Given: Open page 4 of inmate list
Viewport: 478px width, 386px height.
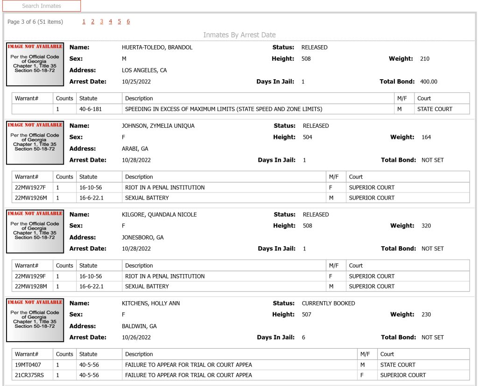Looking at the screenshot, I should [x=110, y=21].
